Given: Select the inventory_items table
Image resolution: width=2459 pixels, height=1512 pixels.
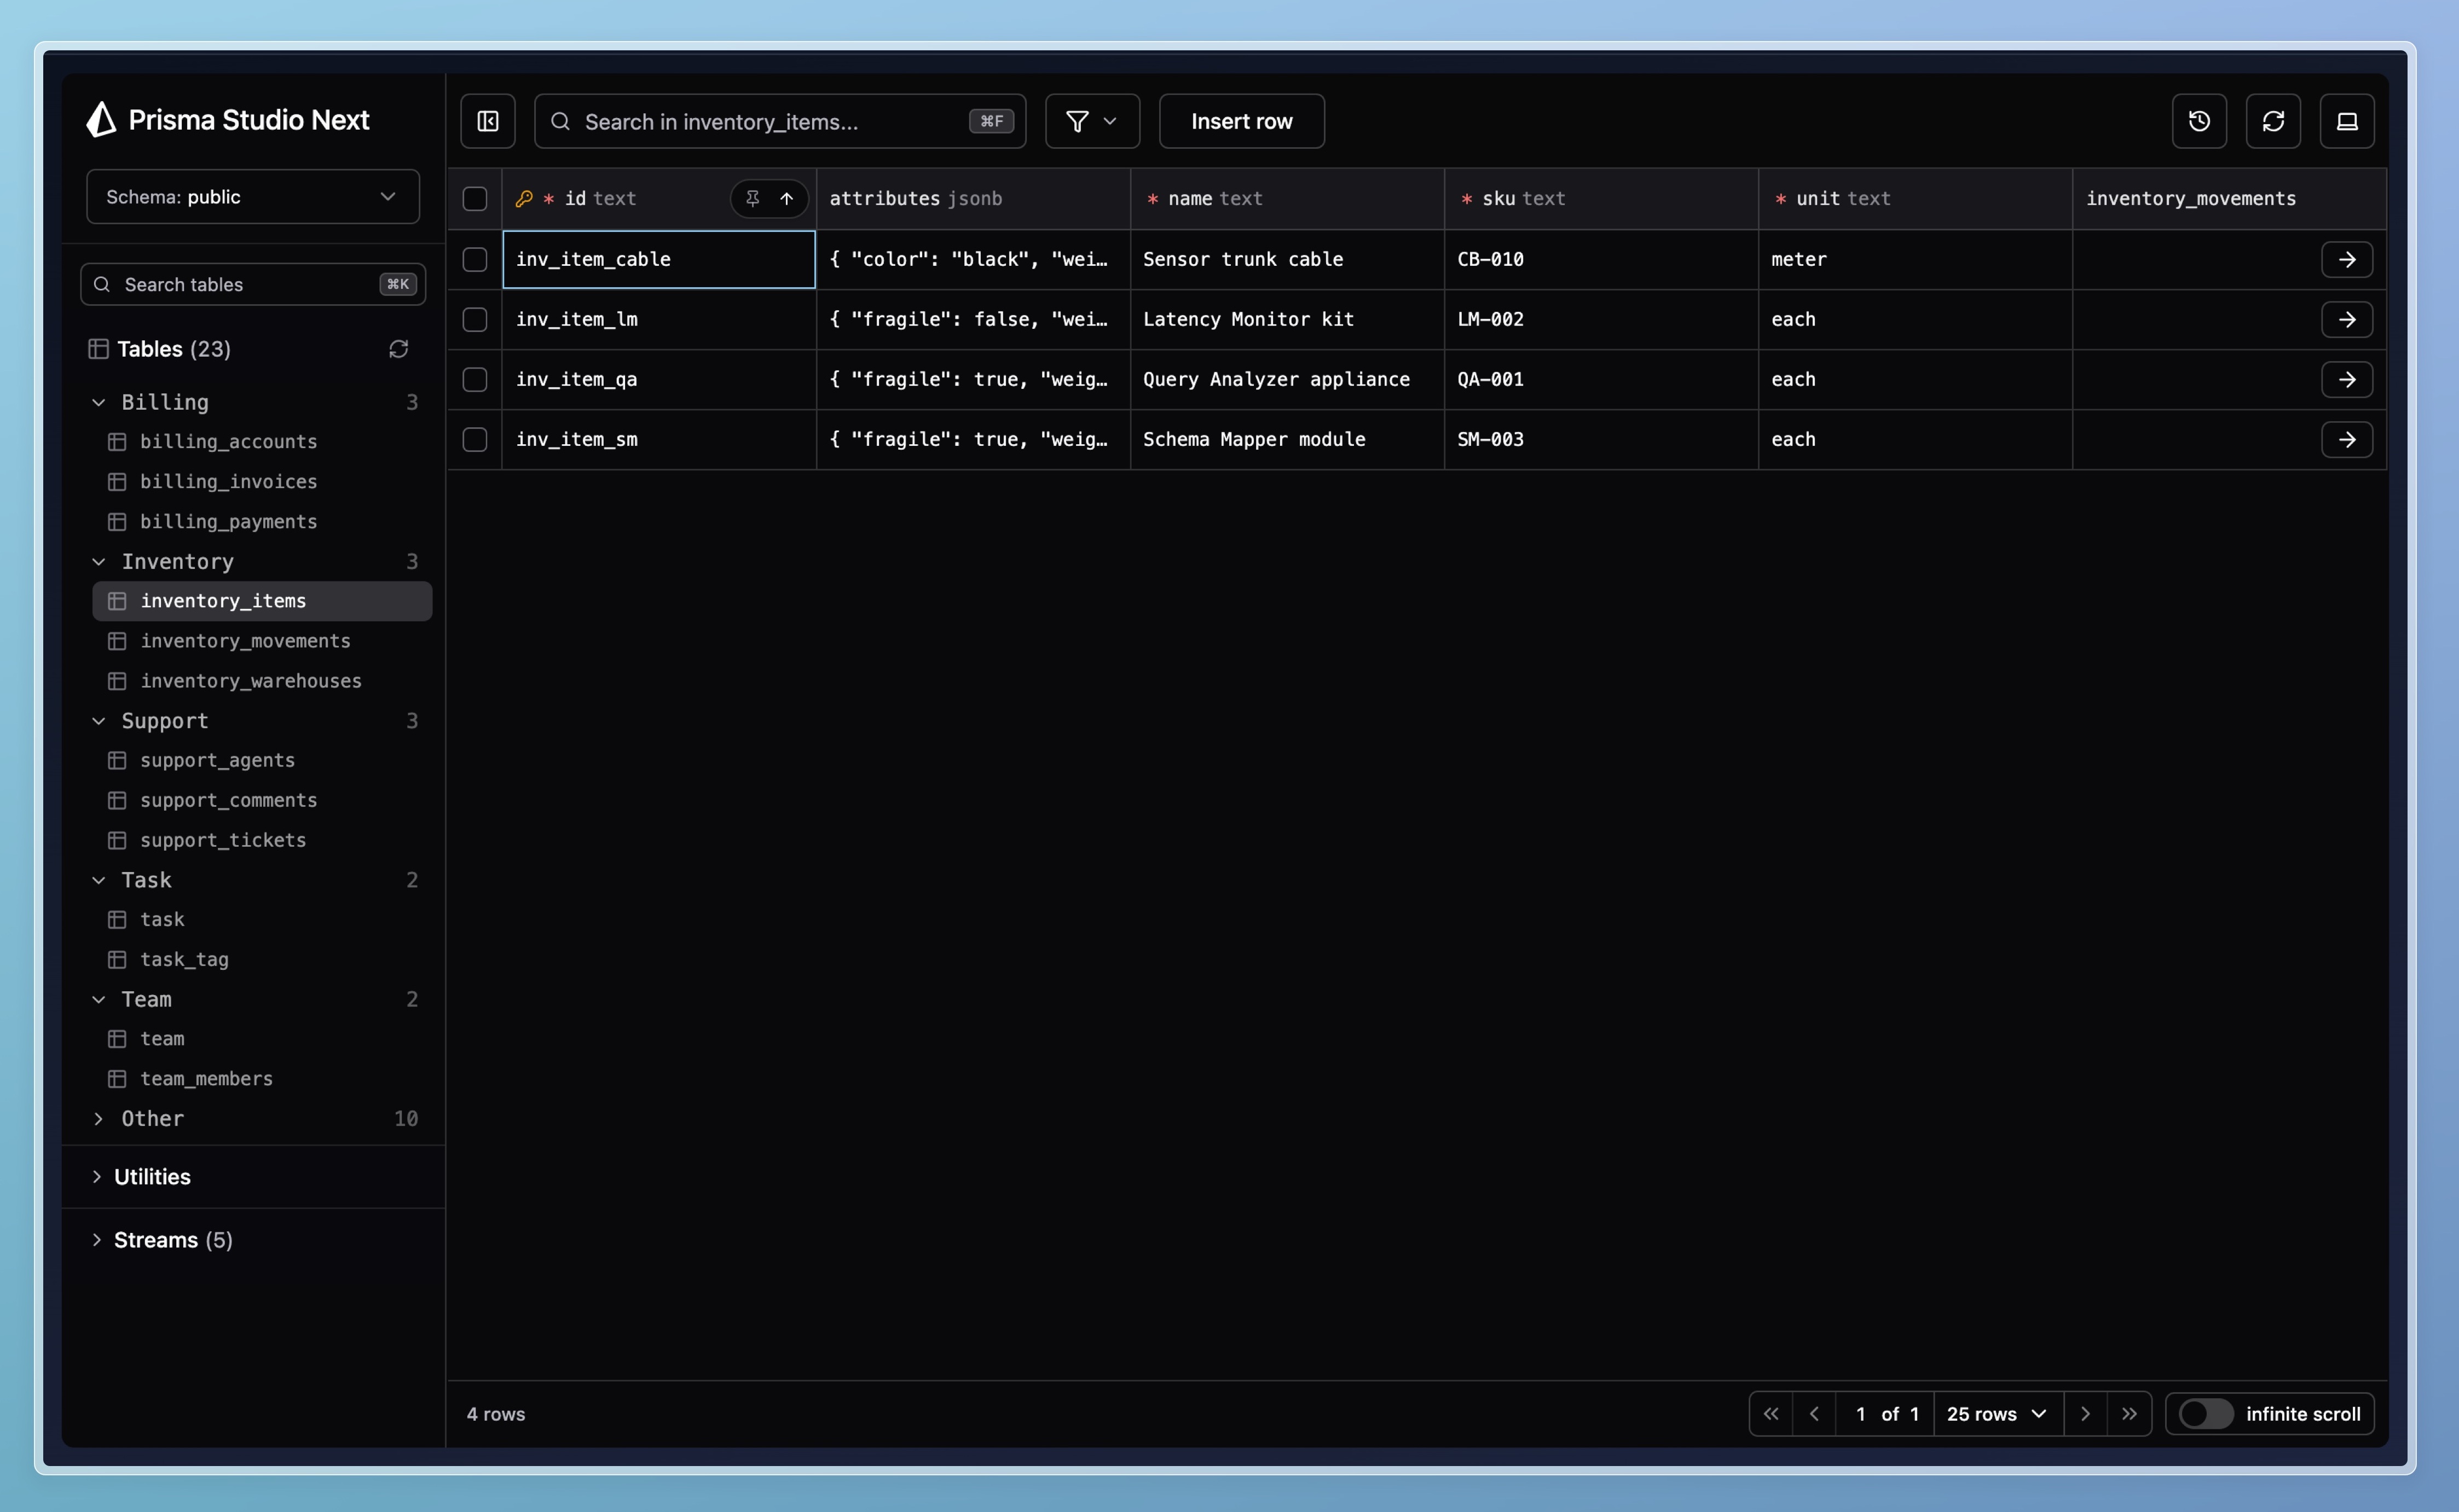Looking at the screenshot, I should pos(262,600).
